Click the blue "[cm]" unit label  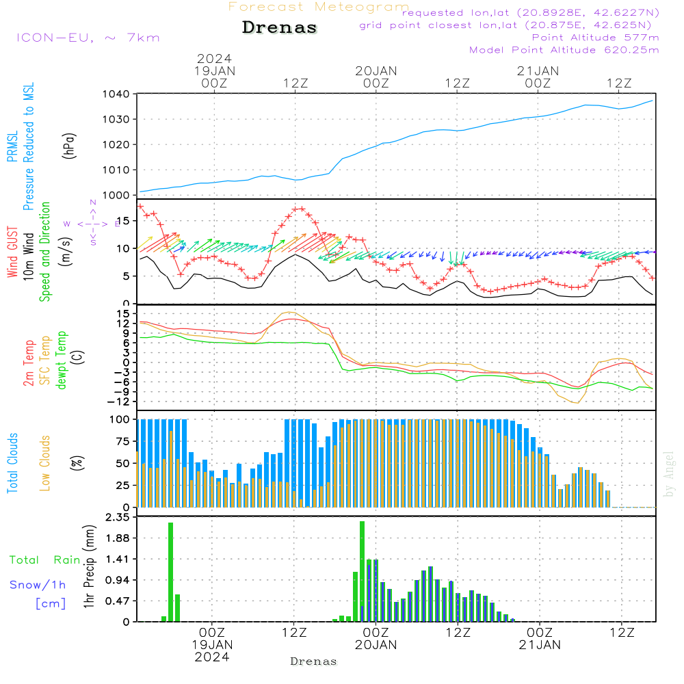click(51, 604)
